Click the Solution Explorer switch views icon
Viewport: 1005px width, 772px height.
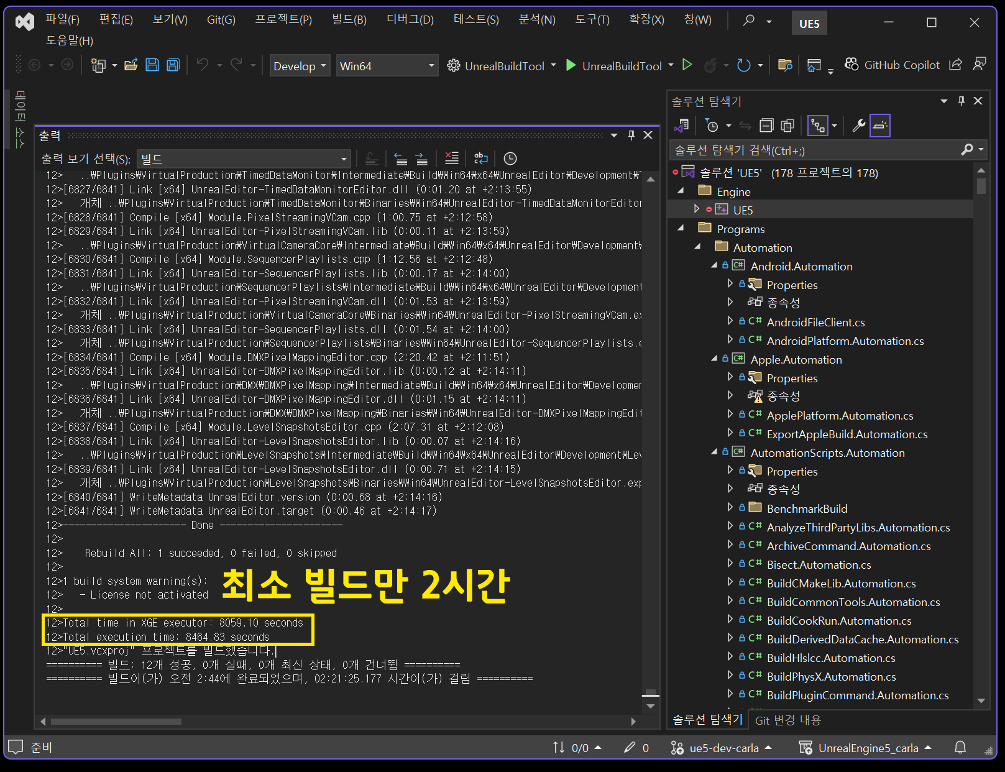[682, 126]
